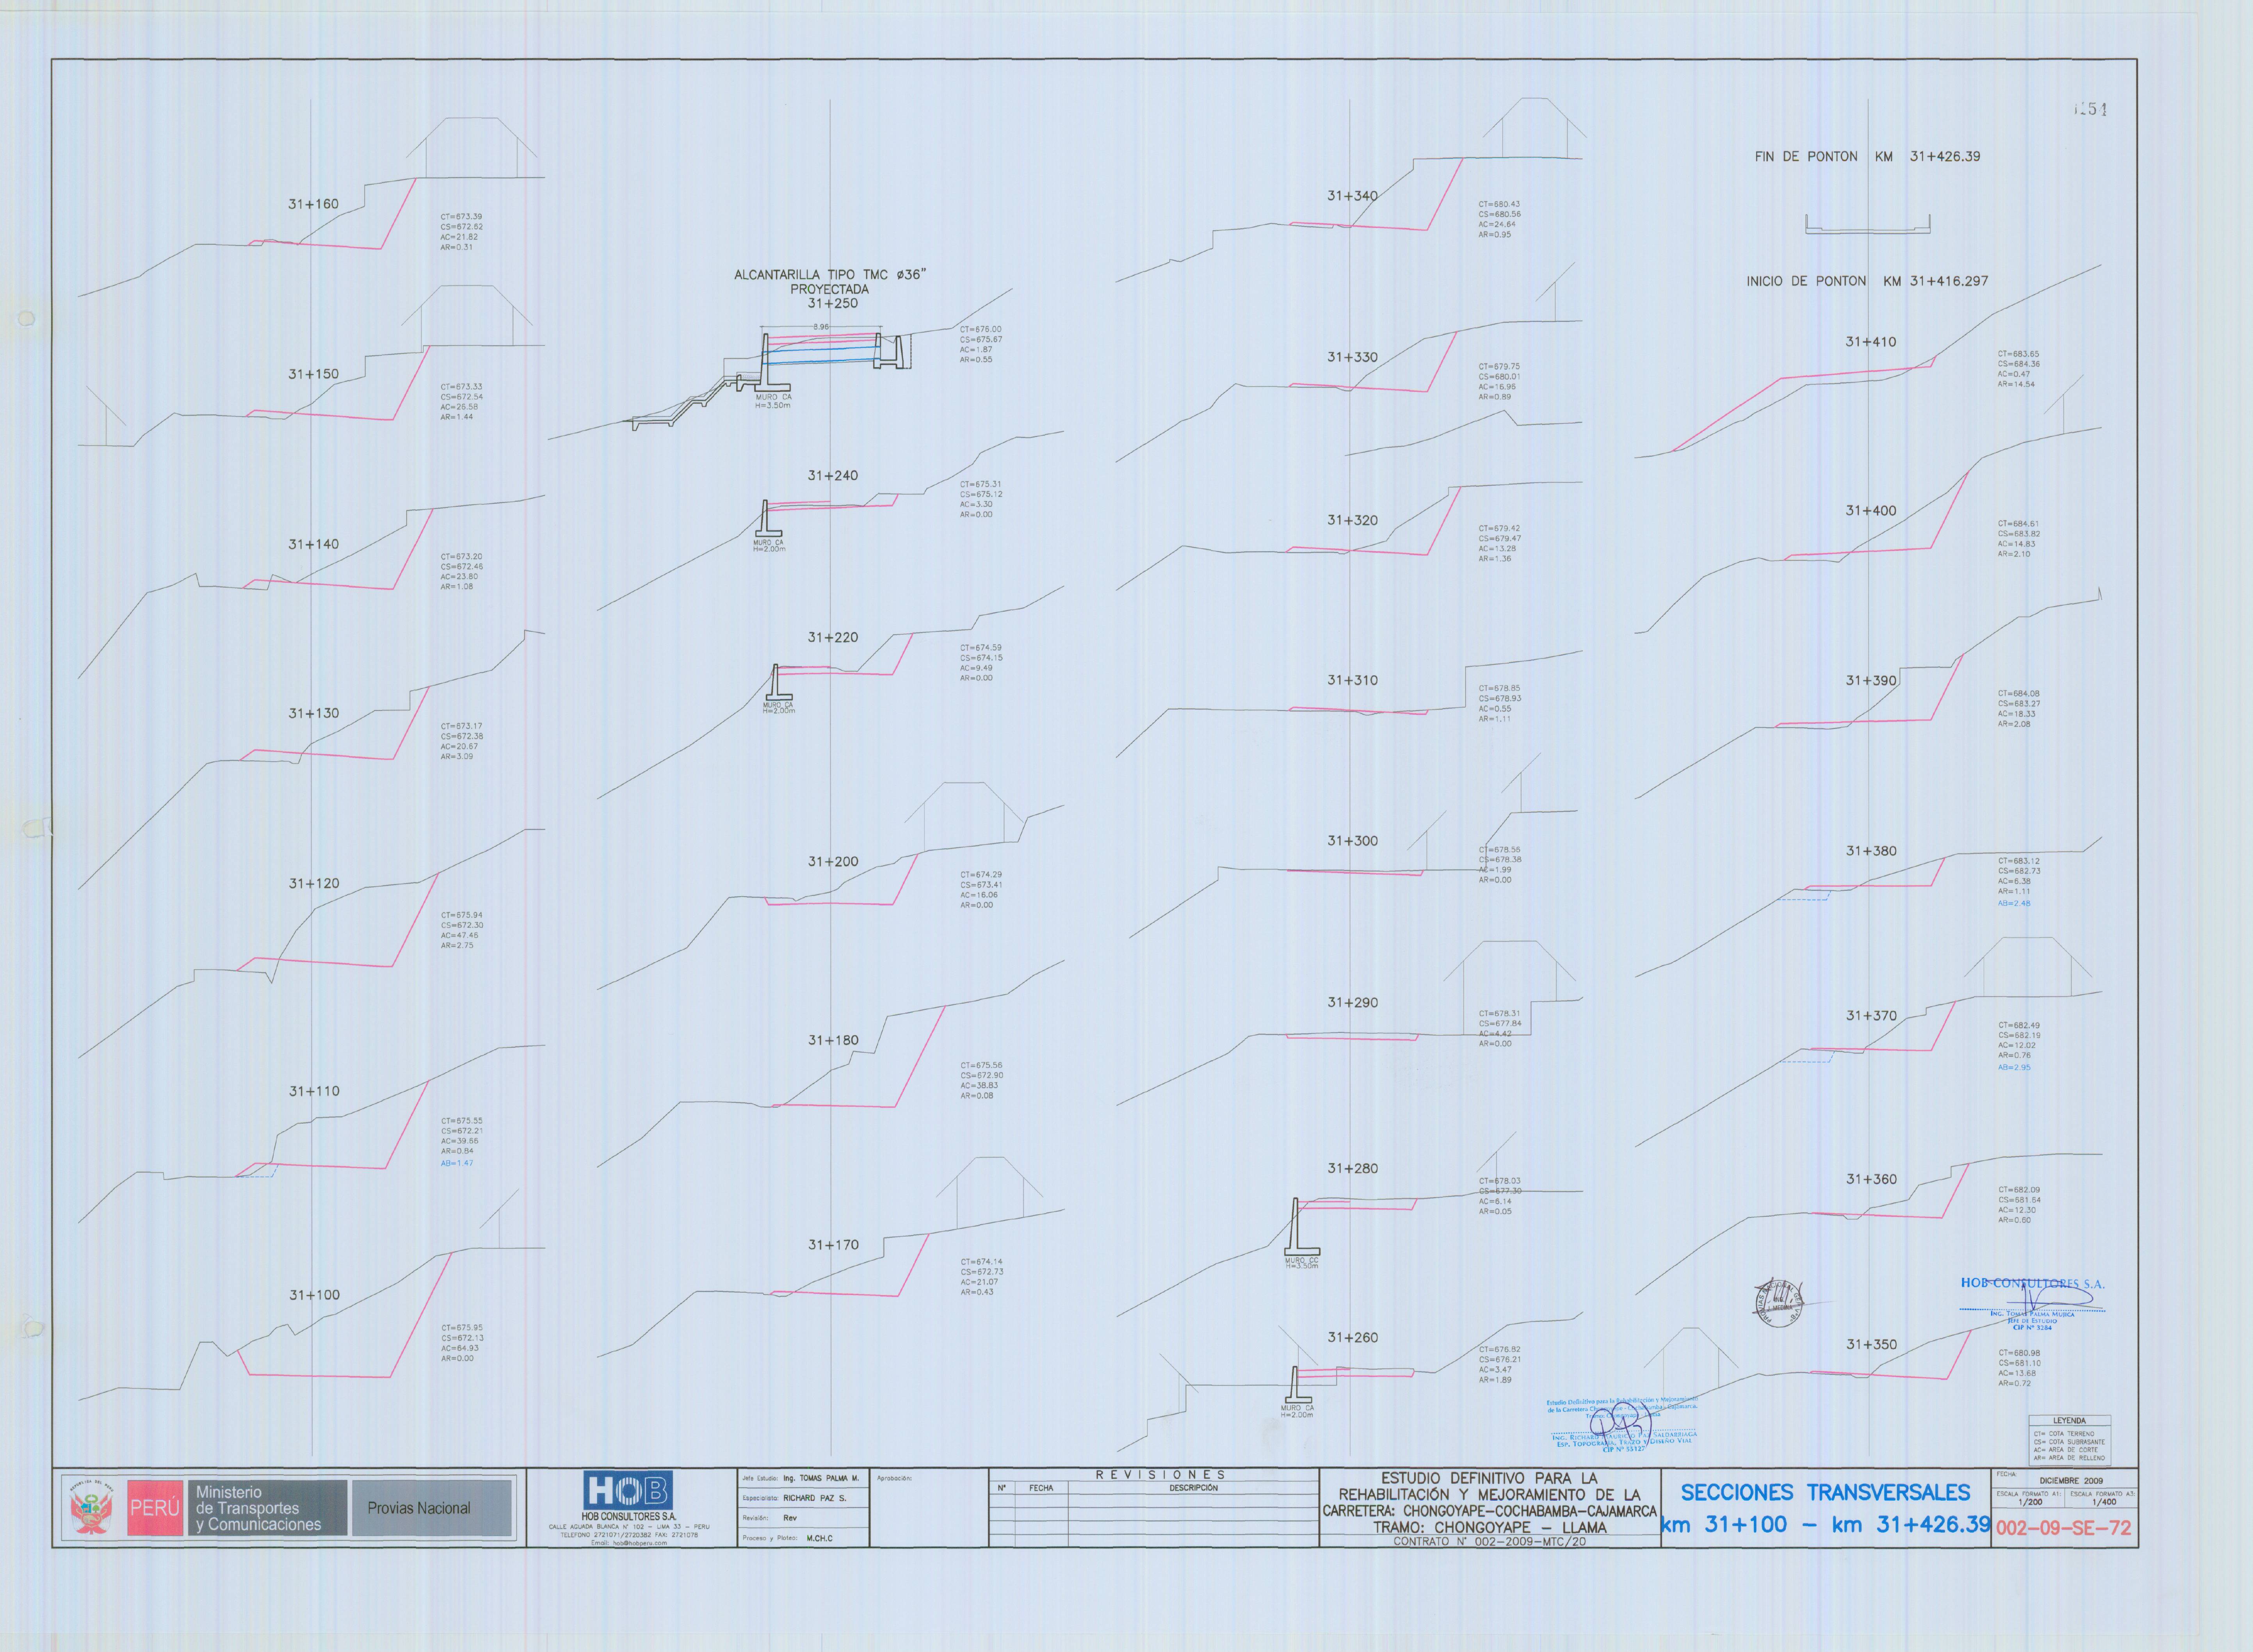Click the 31+290 station label
The width and height of the screenshot is (2253, 1652).
(x=1352, y=1002)
